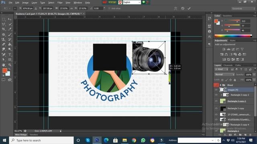Lock all using the padlock icon
257x144 pixels.
click(x=235, y=80)
